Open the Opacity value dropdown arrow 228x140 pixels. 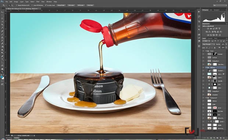226,44
